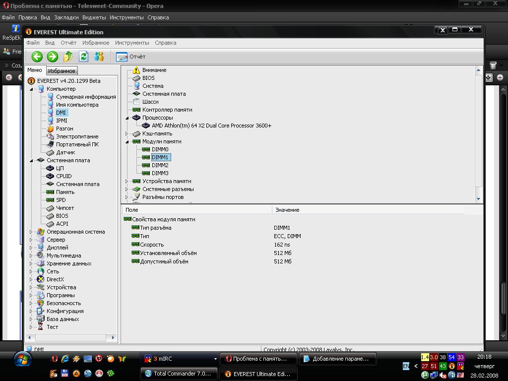This screenshot has height=381, width=508.
Task: Select SPD under Системная плата
Action: click(x=61, y=200)
